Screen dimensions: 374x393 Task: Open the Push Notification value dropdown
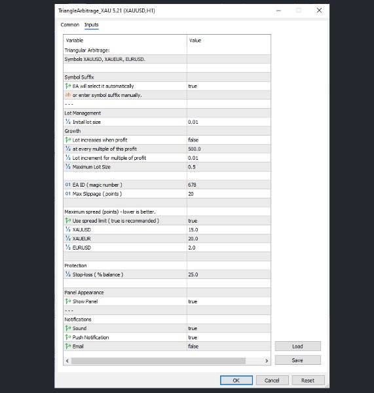229,337
